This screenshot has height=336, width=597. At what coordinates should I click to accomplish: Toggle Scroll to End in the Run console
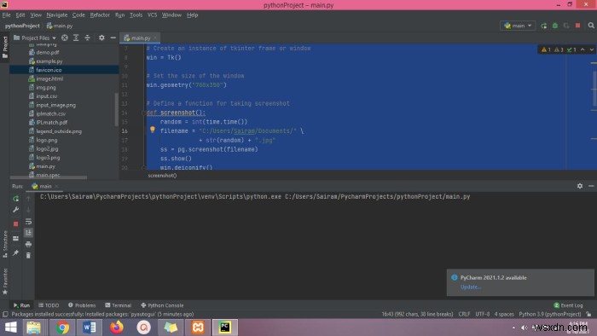28,233
